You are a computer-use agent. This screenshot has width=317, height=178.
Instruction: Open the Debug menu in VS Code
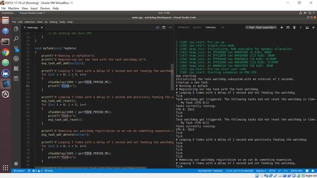(53, 22)
